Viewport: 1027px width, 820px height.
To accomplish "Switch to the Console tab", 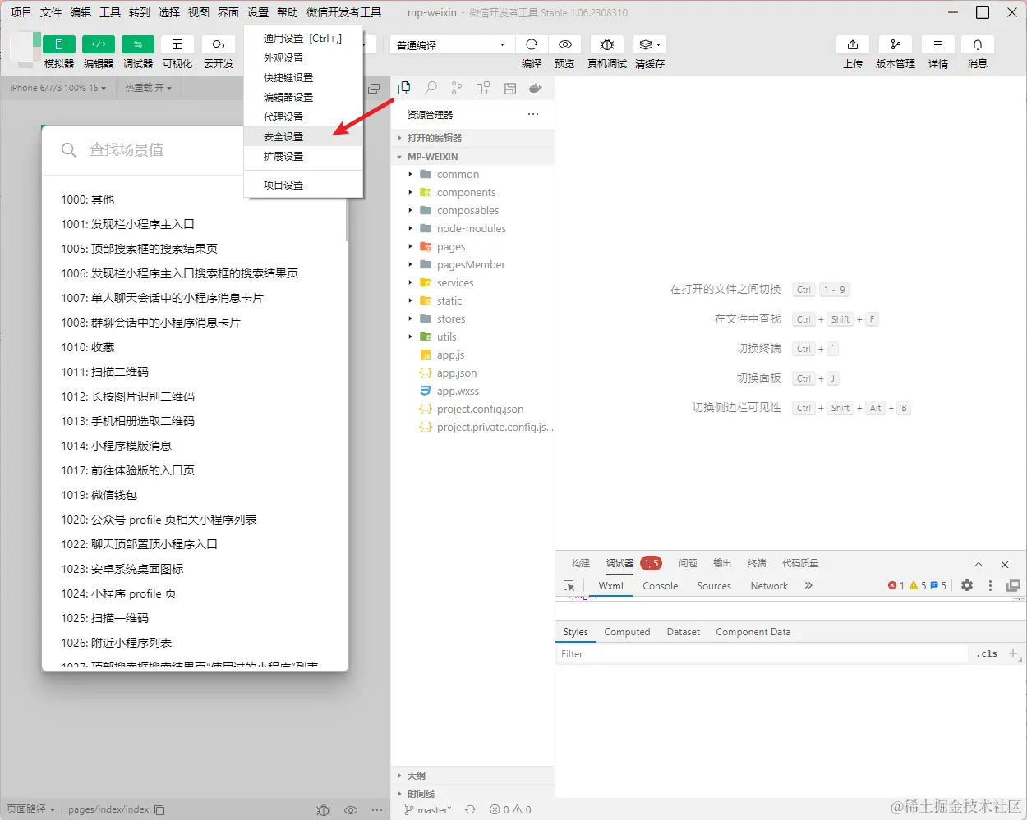I will 661,586.
